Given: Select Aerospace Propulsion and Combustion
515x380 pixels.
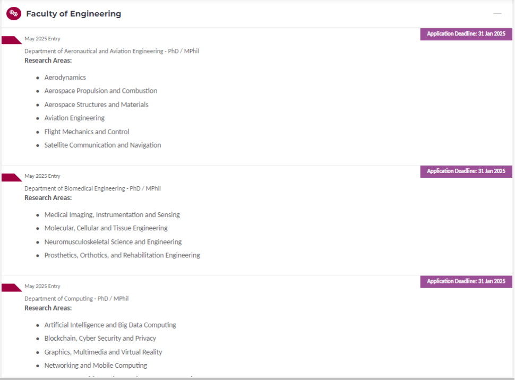Looking at the screenshot, I should tap(100, 91).
